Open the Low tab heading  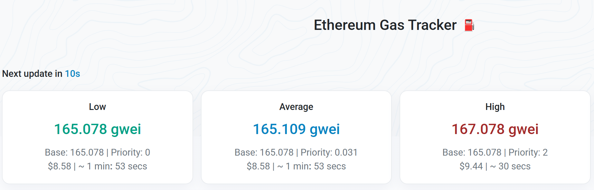tap(98, 107)
